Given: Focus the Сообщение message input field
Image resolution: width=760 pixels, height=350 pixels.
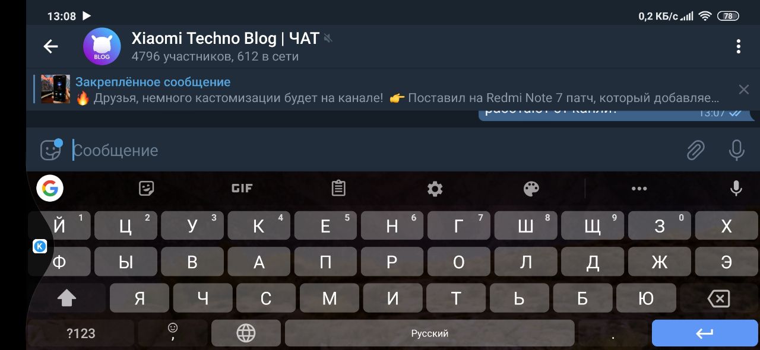Looking at the screenshot, I should tap(374, 150).
